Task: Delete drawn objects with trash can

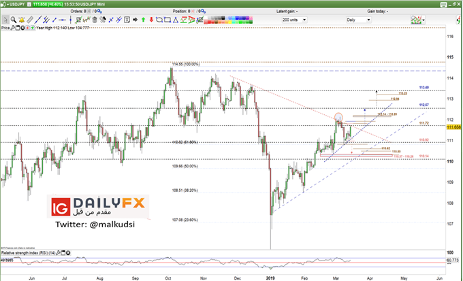Action: 95,20
